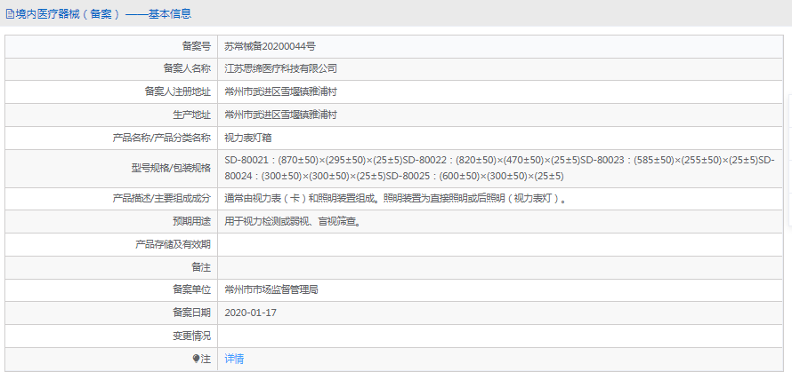Click the 备案人名称 row label
The height and width of the screenshot is (380, 792).
click(186, 69)
